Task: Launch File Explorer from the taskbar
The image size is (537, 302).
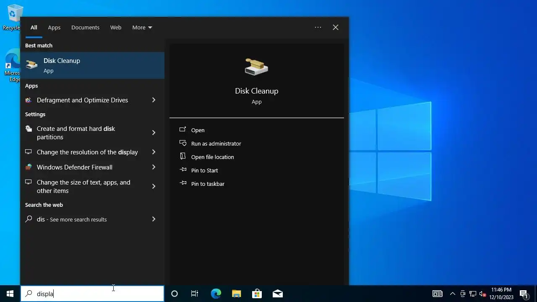Action: tap(237, 294)
